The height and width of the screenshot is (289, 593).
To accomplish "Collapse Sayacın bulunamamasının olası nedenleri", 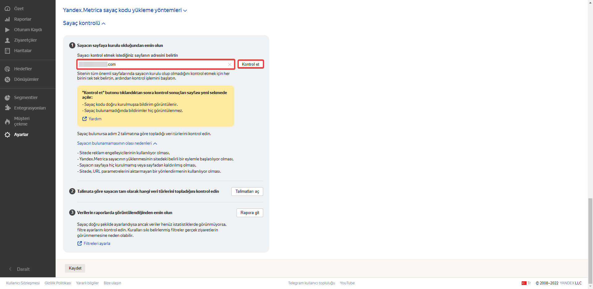I will pos(117,143).
